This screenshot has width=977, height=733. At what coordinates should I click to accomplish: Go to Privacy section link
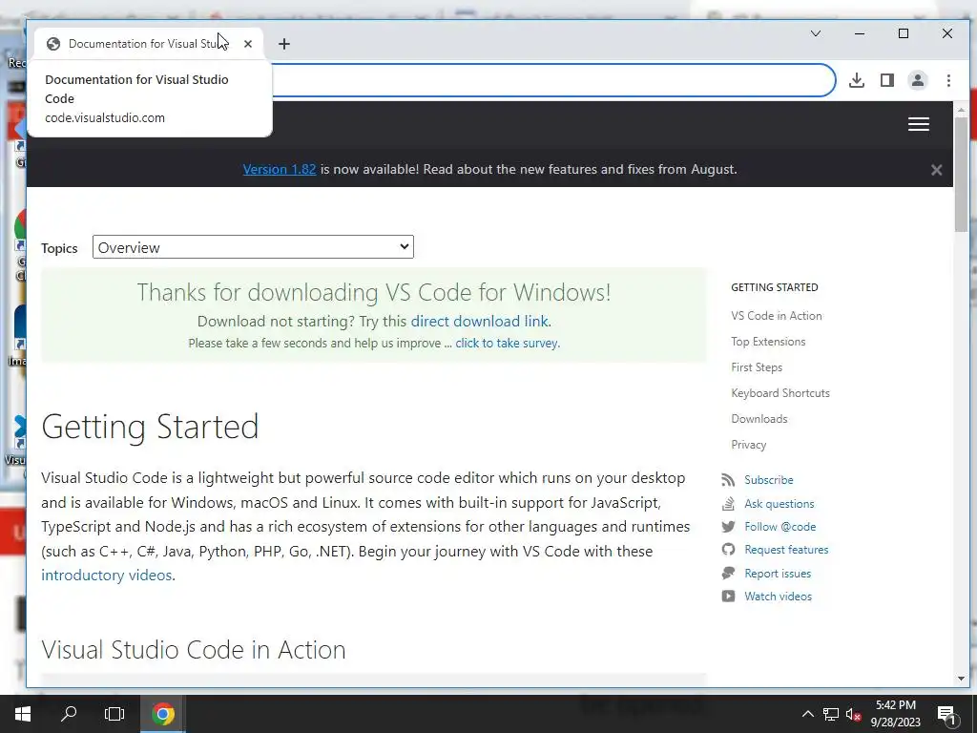click(x=748, y=445)
